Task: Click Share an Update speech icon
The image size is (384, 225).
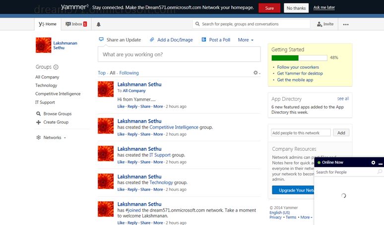Action: click(101, 39)
